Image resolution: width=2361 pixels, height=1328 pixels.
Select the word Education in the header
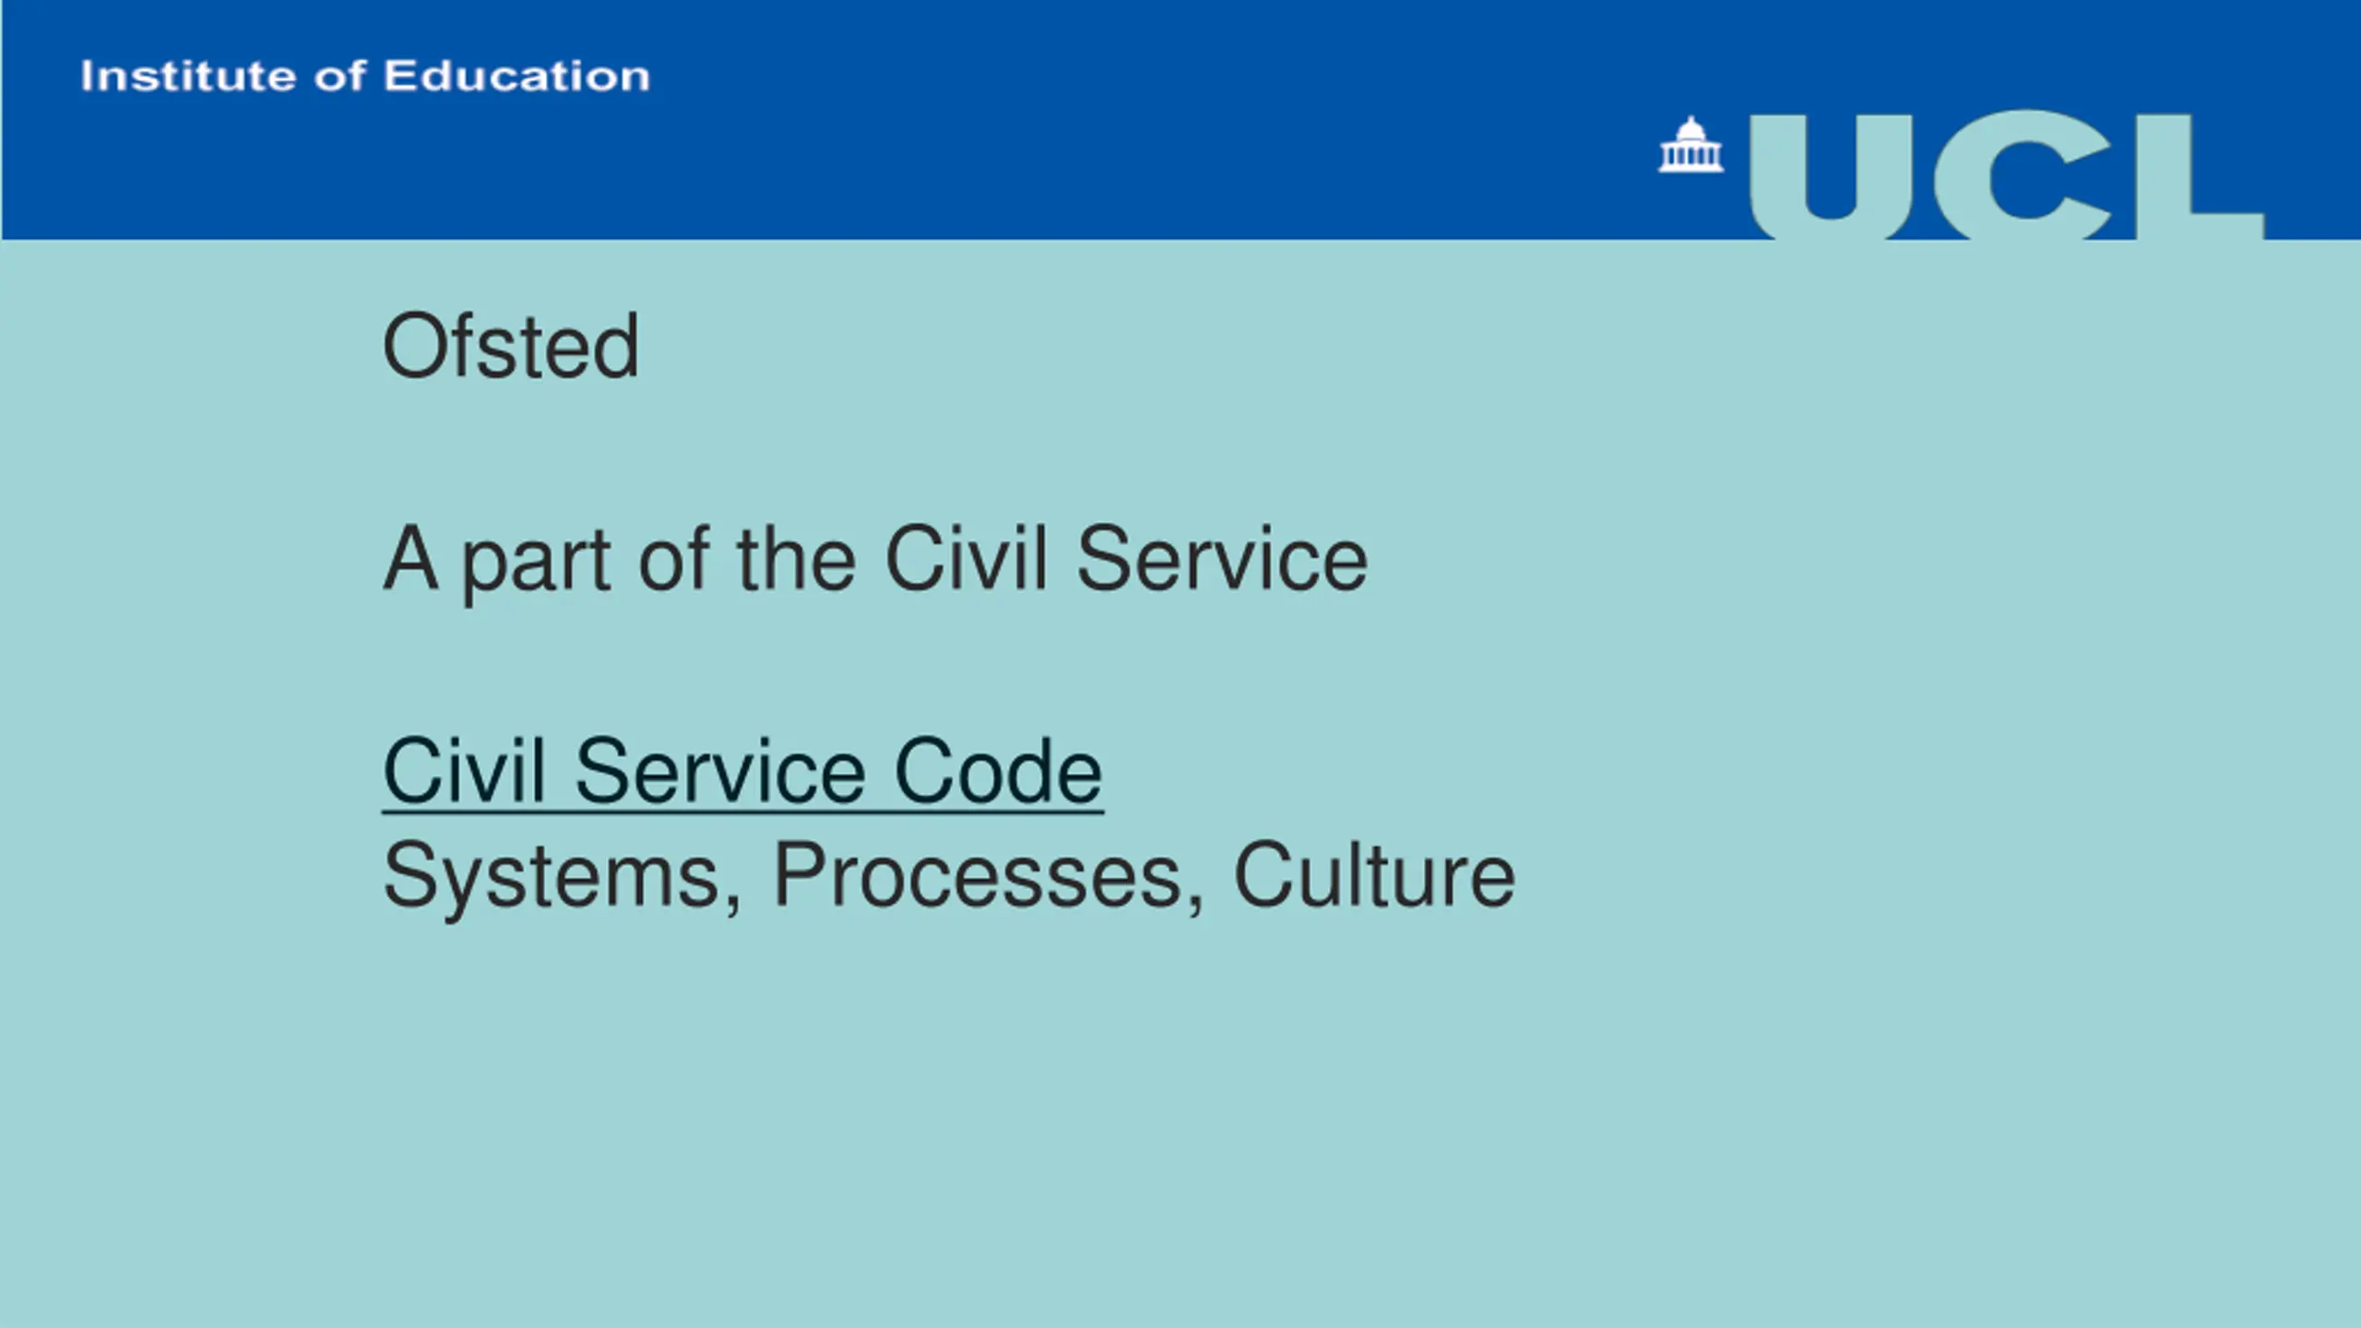coord(517,76)
